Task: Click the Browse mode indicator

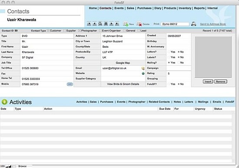Action: (23, 166)
